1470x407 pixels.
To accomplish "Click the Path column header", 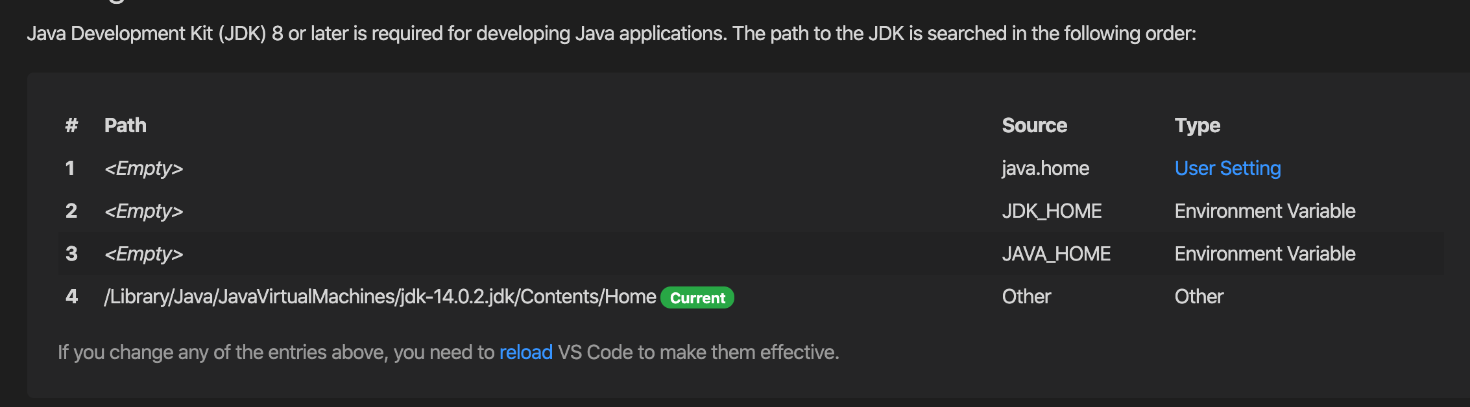I will click(x=125, y=125).
